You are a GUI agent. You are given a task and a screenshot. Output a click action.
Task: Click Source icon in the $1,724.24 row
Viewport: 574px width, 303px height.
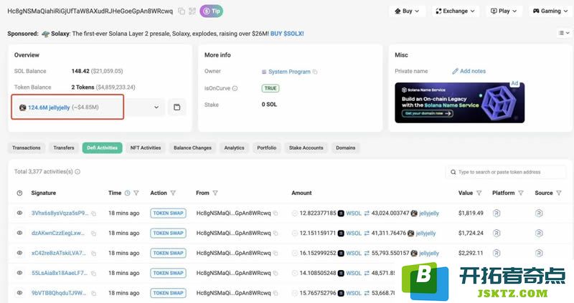pyautogui.click(x=539, y=233)
